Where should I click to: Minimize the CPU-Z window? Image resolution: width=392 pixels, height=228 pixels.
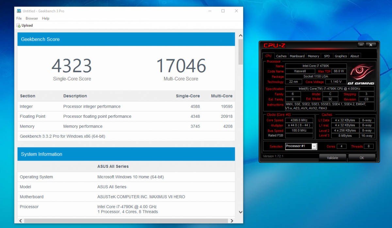point(361,45)
